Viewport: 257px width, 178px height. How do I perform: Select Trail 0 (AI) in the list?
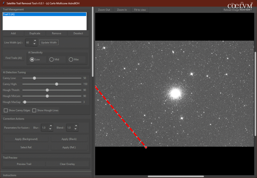(44, 15)
